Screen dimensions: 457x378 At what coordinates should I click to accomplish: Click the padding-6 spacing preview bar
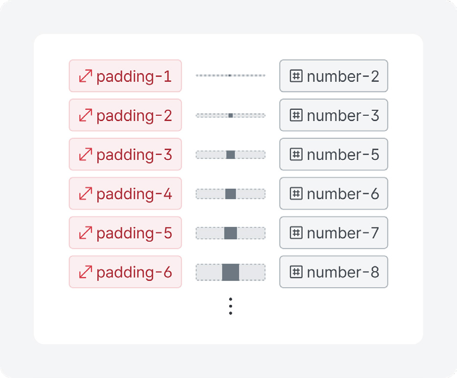point(231,272)
